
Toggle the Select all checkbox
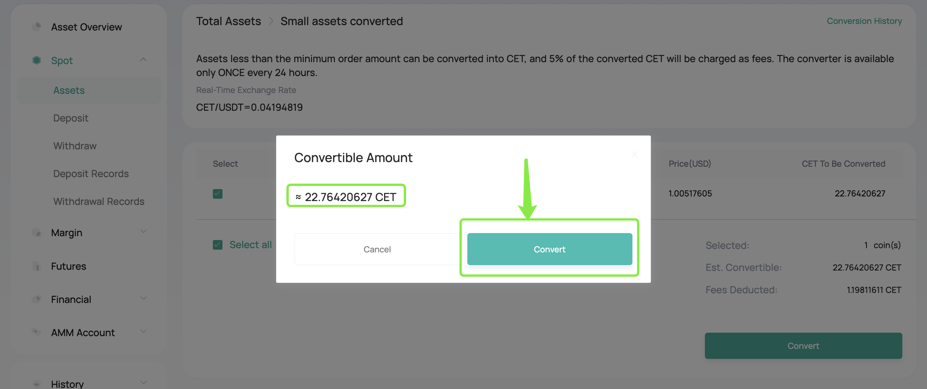tap(217, 245)
